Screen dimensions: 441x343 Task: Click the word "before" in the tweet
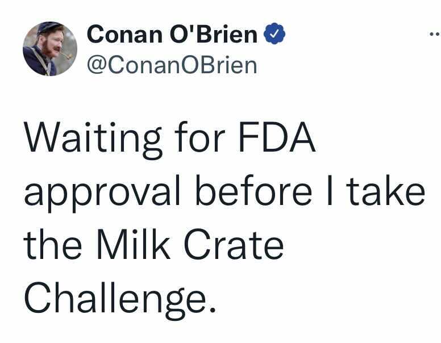(253, 190)
